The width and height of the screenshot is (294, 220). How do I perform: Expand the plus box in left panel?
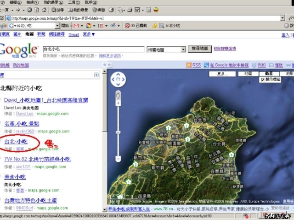click(96, 75)
